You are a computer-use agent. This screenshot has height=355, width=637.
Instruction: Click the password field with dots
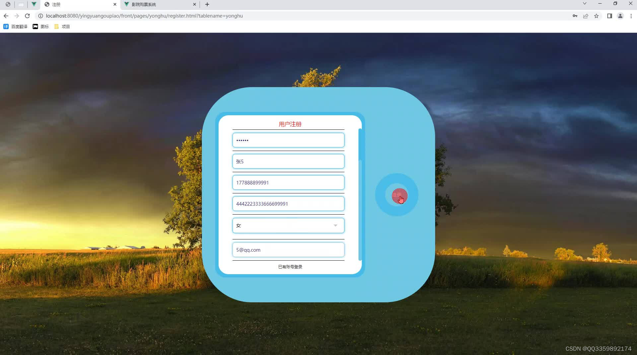(288, 140)
